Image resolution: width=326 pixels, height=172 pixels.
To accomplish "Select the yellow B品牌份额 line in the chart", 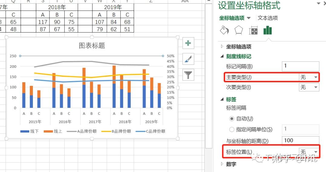I will (x=91, y=77).
